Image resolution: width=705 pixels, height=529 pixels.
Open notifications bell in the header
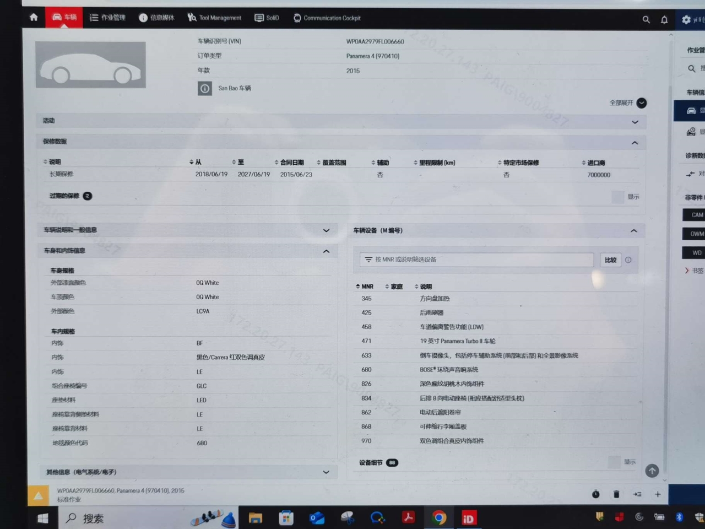[x=664, y=19]
